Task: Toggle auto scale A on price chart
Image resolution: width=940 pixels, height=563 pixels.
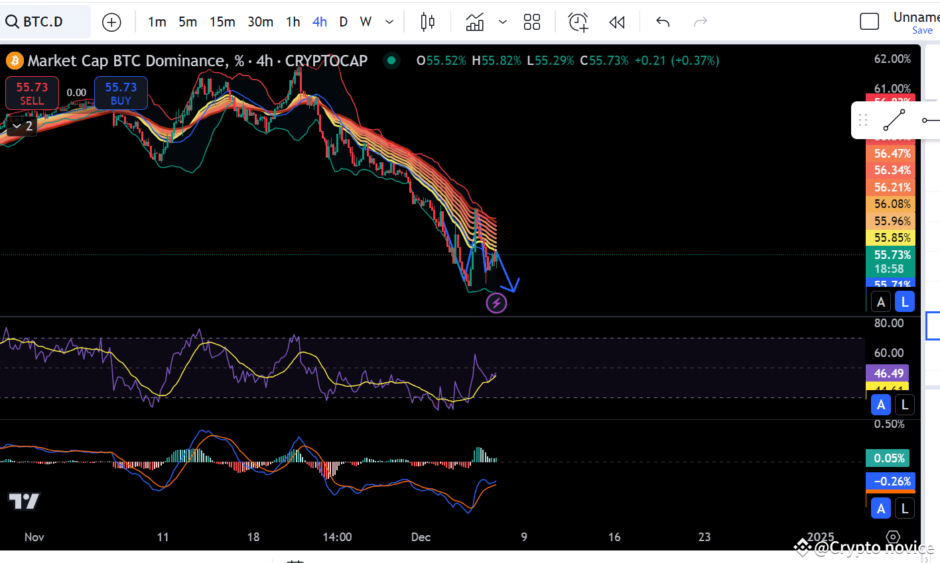Action: tap(880, 302)
